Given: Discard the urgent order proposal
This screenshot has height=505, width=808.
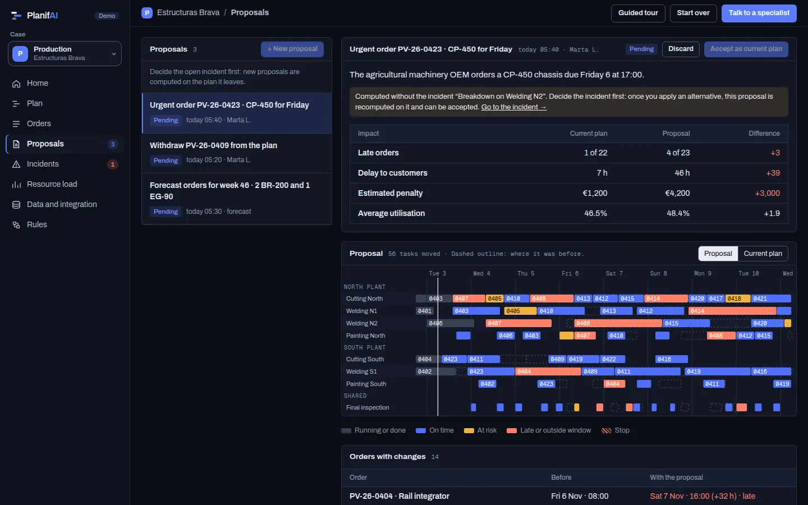Looking at the screenshot, I should click(x=681, y=49).
